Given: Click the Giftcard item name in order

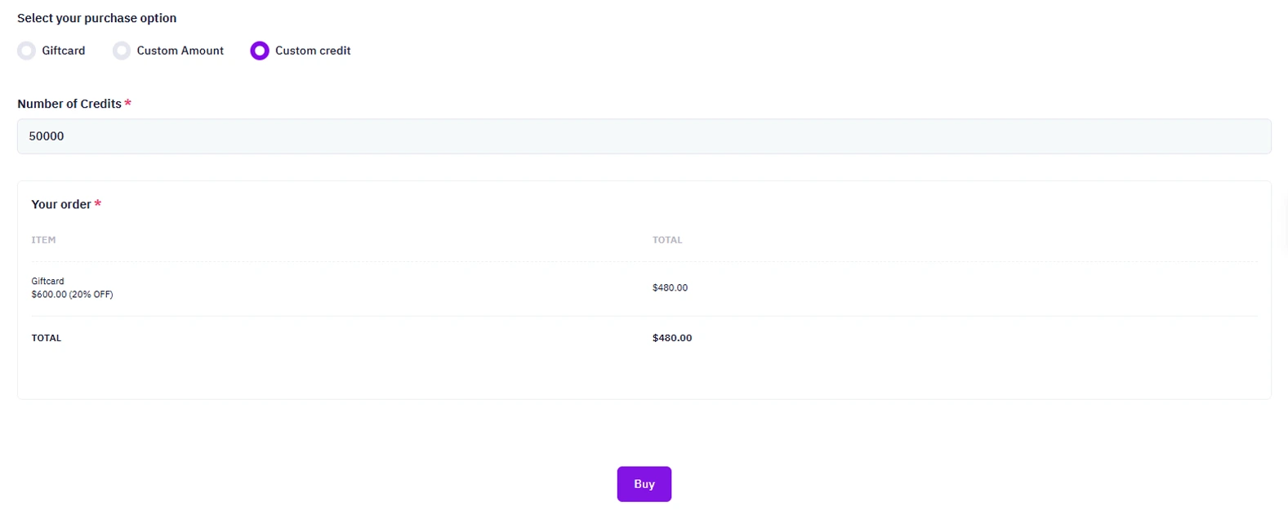Looking at the screenshot, I should [x=47, y=281].
